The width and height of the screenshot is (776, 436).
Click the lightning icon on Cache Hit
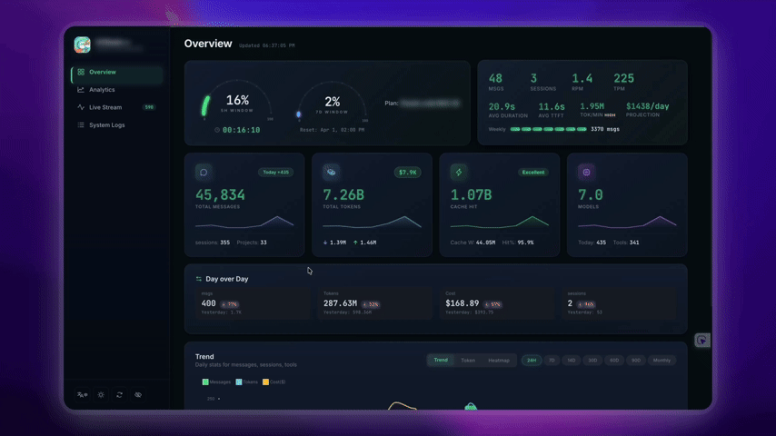click(459, 173)
